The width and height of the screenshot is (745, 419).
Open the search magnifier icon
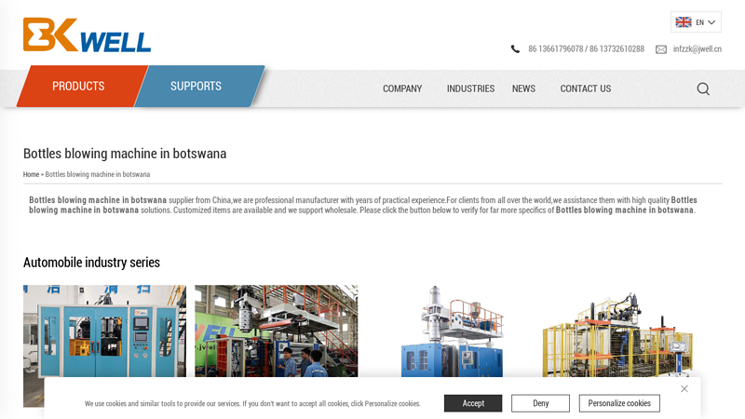[703, 88]
